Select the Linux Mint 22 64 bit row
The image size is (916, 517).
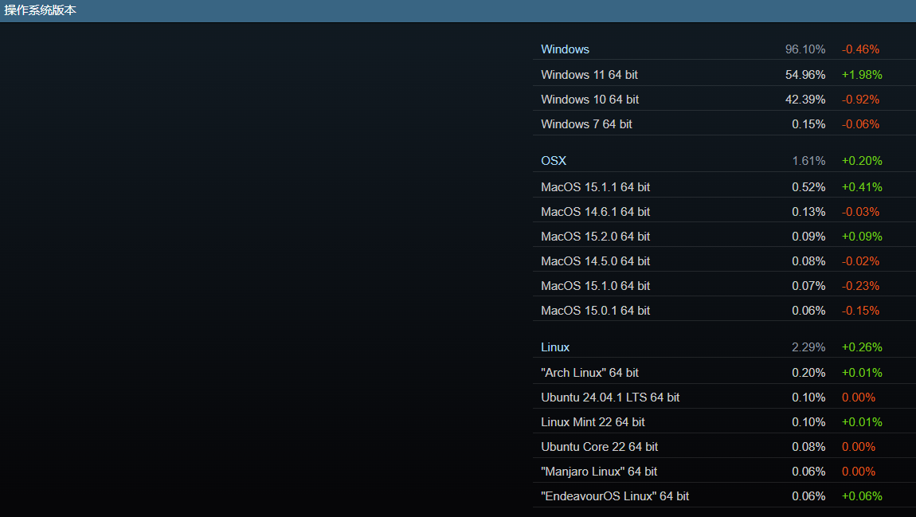pos(724,421)
